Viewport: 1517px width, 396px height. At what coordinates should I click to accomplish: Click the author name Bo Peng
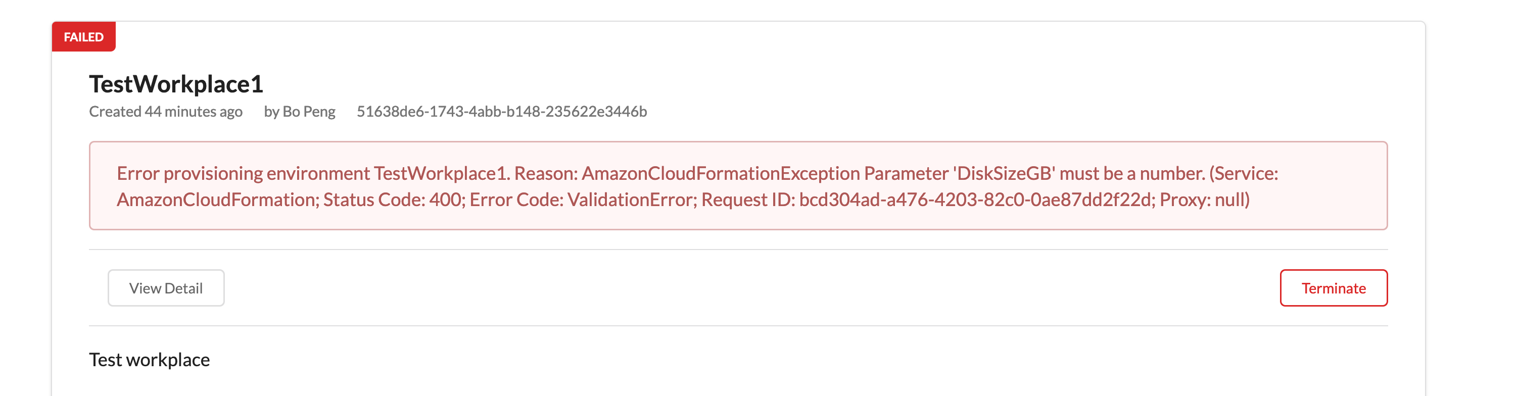tap(301, 112)
